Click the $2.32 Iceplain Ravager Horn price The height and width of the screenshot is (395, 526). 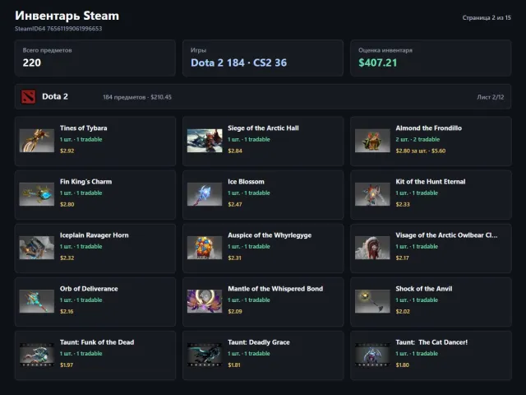point(67,258)
